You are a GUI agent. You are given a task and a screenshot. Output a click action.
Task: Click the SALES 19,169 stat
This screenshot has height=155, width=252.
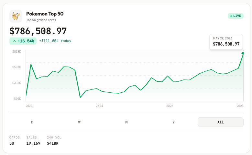[x=33, y=140]
